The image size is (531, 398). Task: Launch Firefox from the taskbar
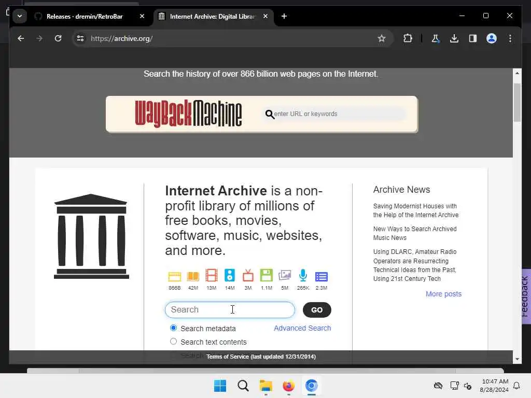[288, 386]
